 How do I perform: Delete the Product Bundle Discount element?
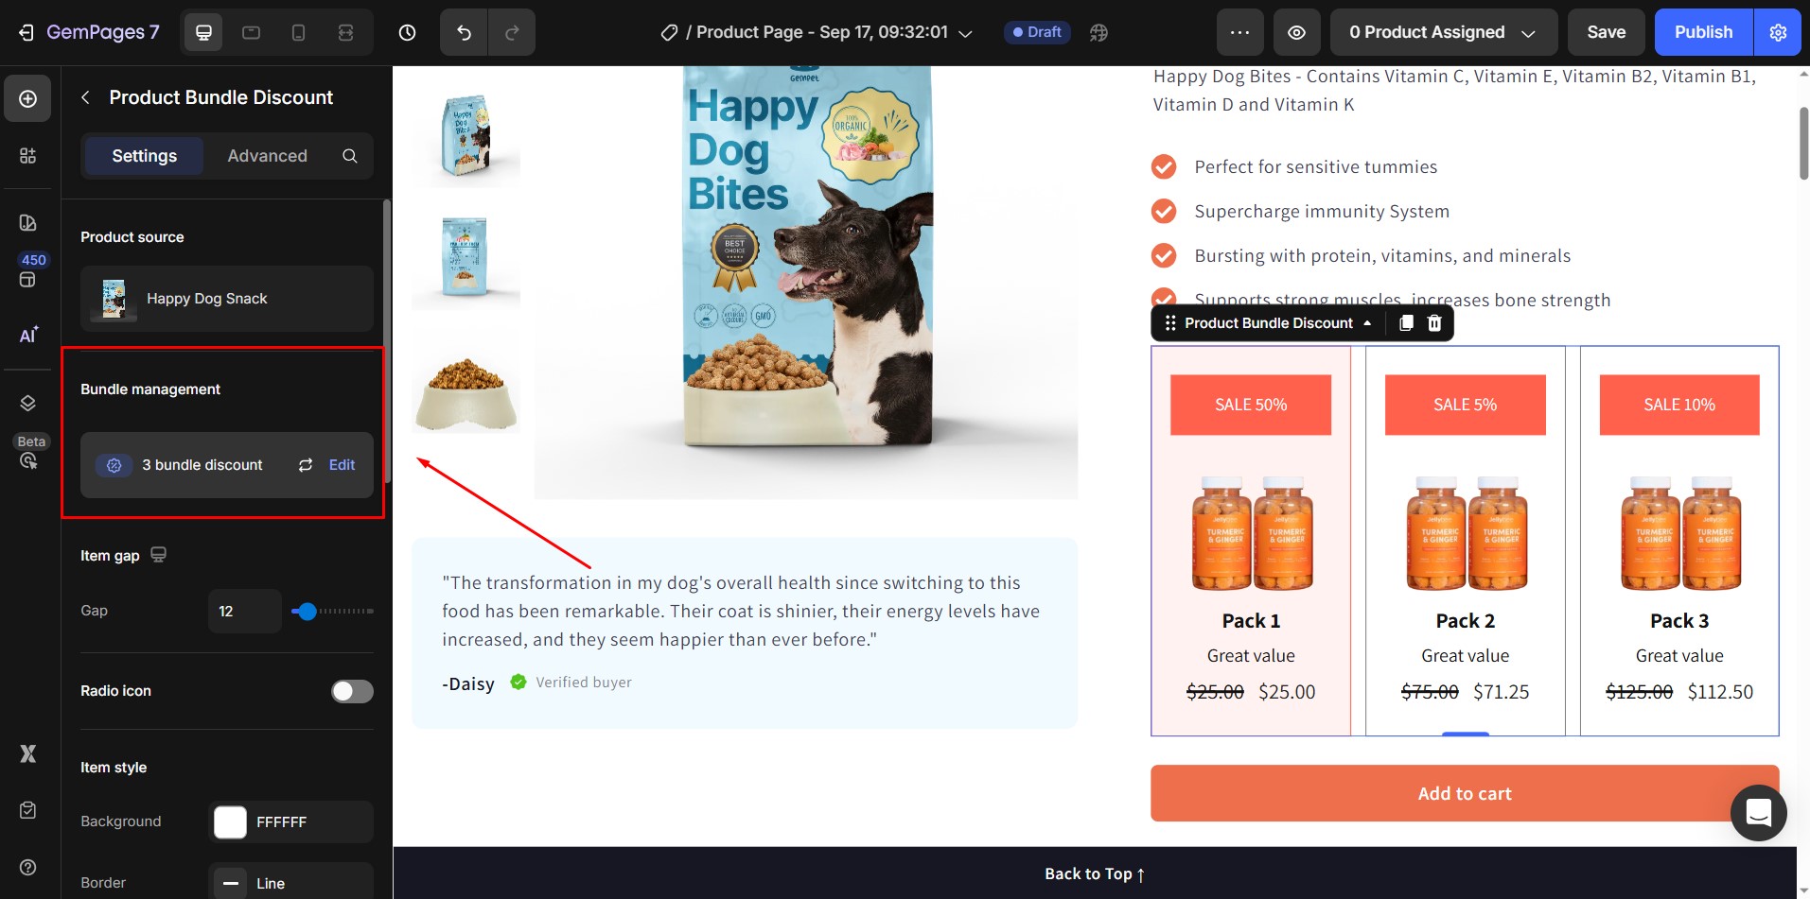[1434, 323]
